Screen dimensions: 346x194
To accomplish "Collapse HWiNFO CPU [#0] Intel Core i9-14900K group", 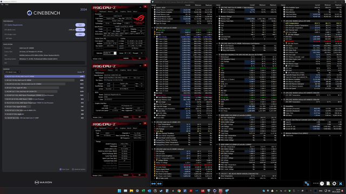I will point(152,27).
